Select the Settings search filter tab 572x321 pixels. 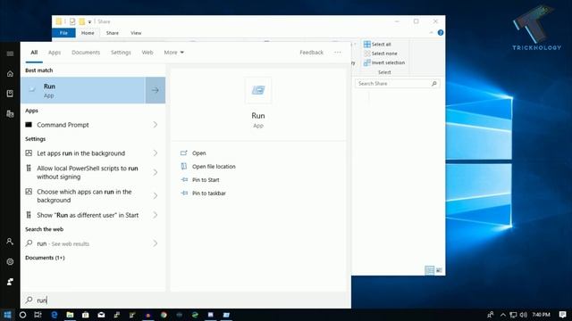(x=121, y=53)
